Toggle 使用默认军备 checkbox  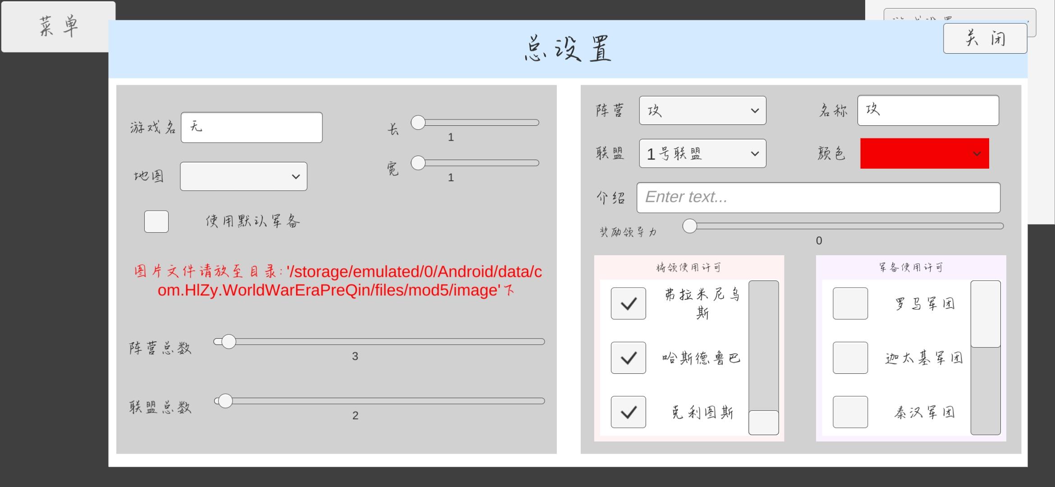coord(156,221)
